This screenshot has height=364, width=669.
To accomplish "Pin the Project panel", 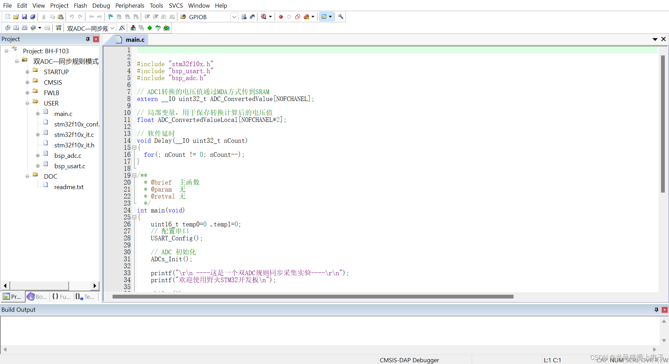I will pos(88,39).
